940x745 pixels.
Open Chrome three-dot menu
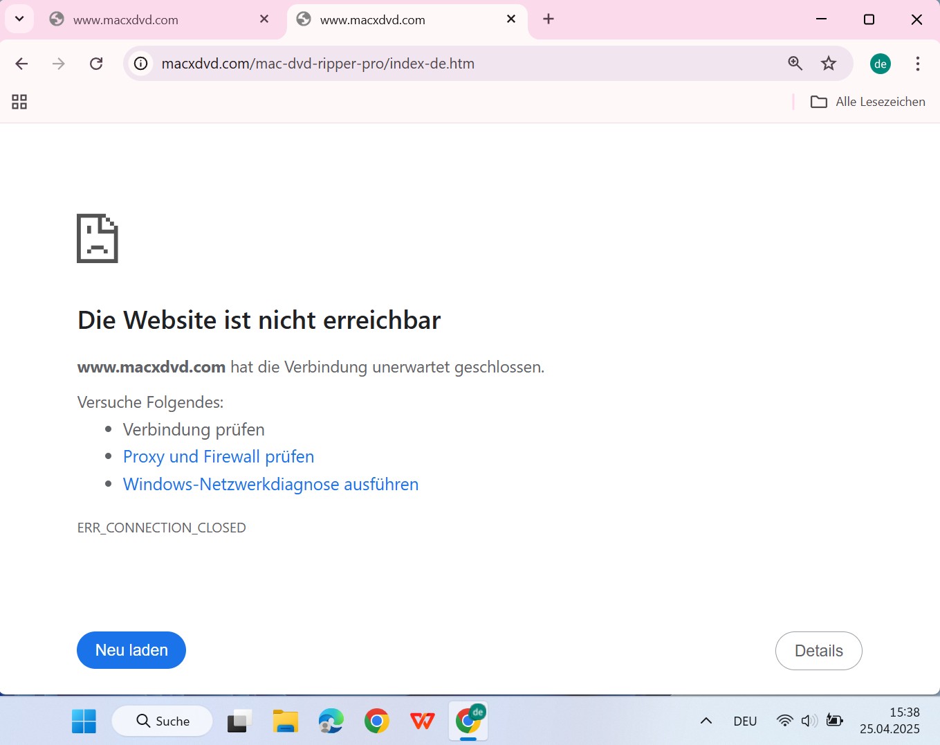(x=918, y=64)
